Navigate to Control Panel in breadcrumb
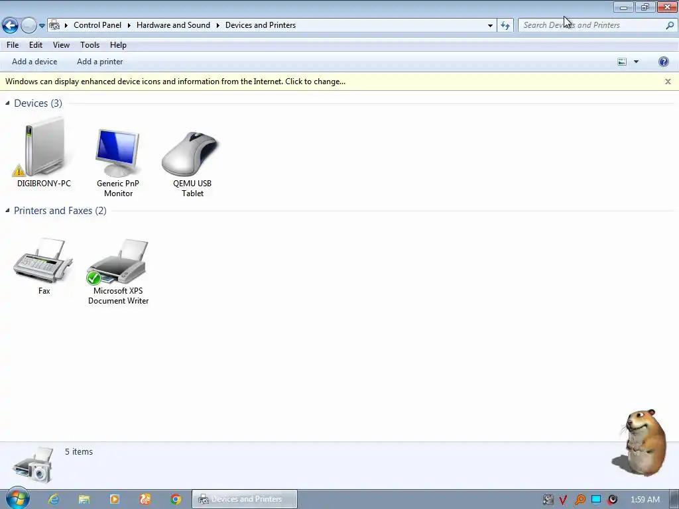This screenshot has height=509, width=679. (x=97, y=25)
